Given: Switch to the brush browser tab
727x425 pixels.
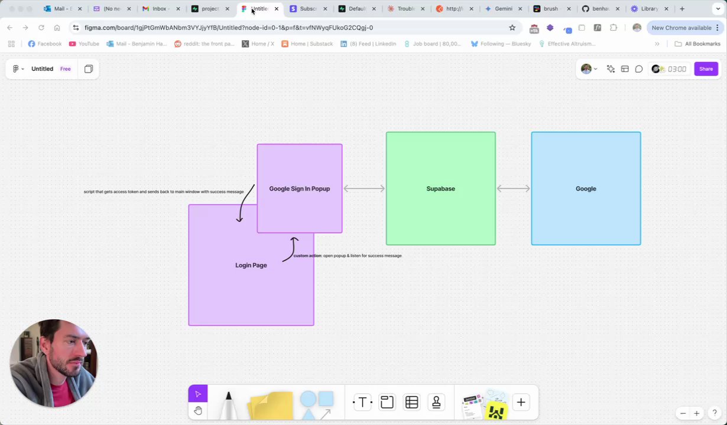Looking at the screenshot, I should coord(551,9).
